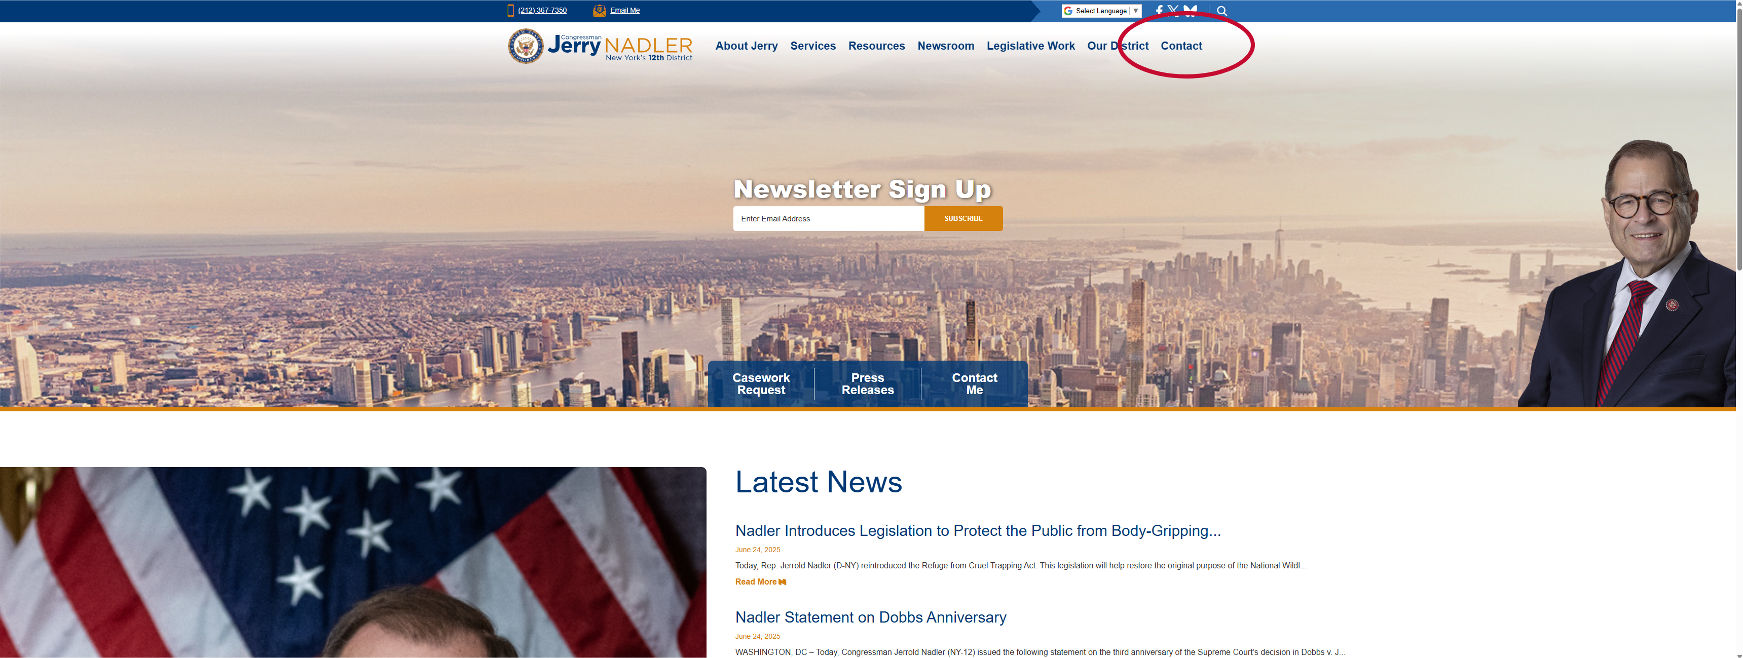The width and height of the screenshot is (1743, 658).
Task: Open the Body-Gripping legislation news headline
Action: pos(978,531)
